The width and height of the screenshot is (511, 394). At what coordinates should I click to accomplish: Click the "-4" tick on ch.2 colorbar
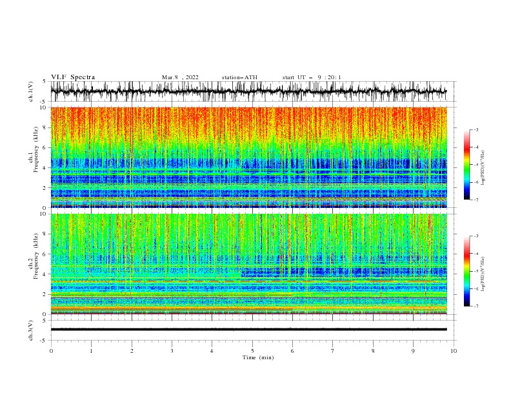(x=476, y=254)
